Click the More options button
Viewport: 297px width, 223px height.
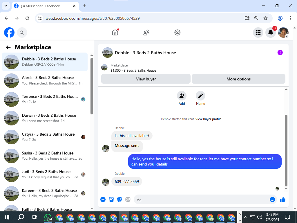tap(238, 79)
